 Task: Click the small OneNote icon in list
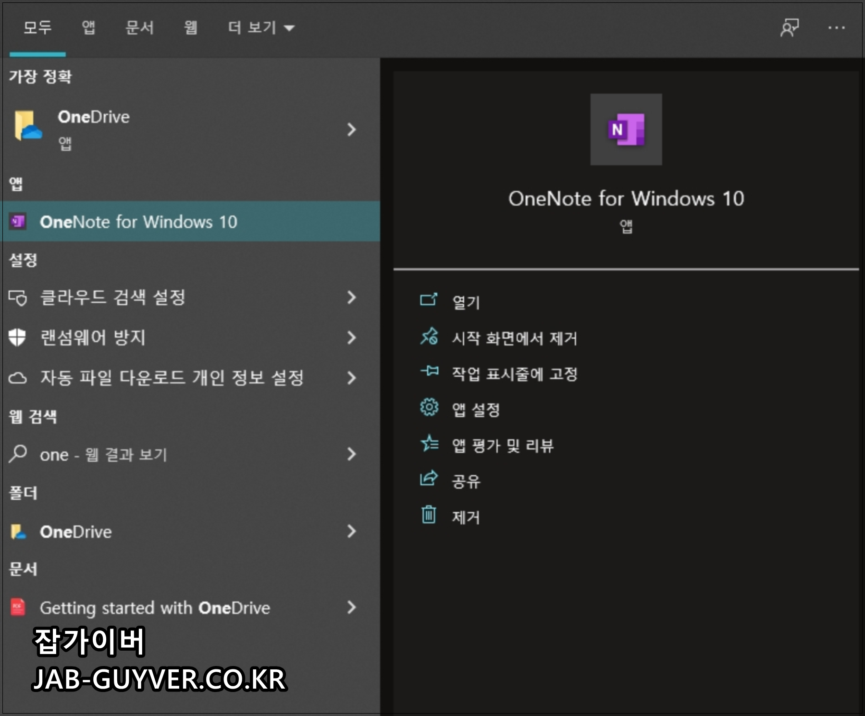18,222
